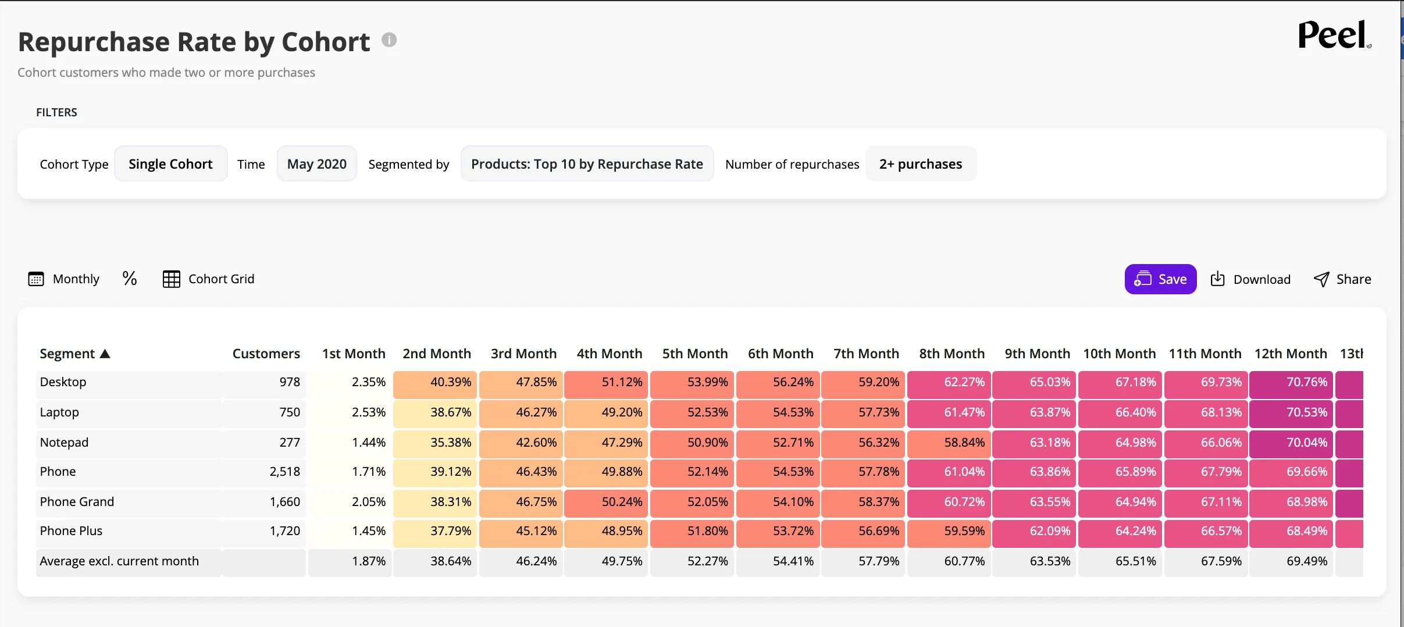Image resolution: width=1404 pixels, height=627 pixels.
Task: Click the Peel logo
Action: click(x=1334, y=35)
